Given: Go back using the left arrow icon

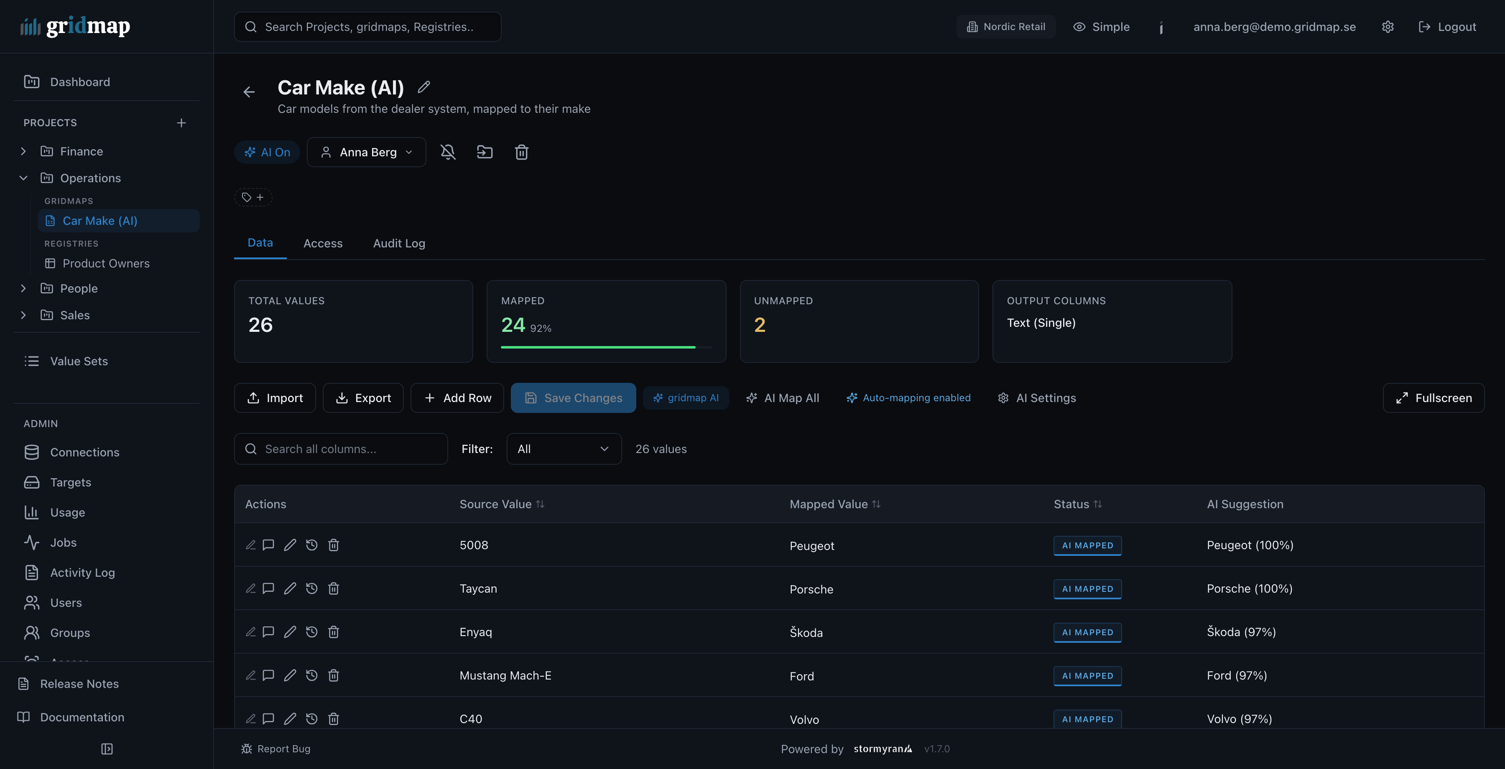Looking at the screenshot, I should point(249,92).
